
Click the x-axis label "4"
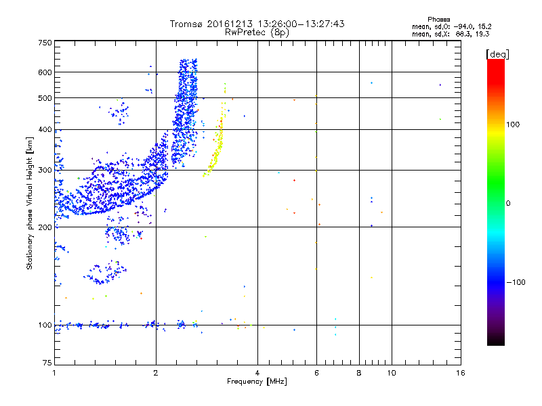pyautogui.click(x=257, y=373)
